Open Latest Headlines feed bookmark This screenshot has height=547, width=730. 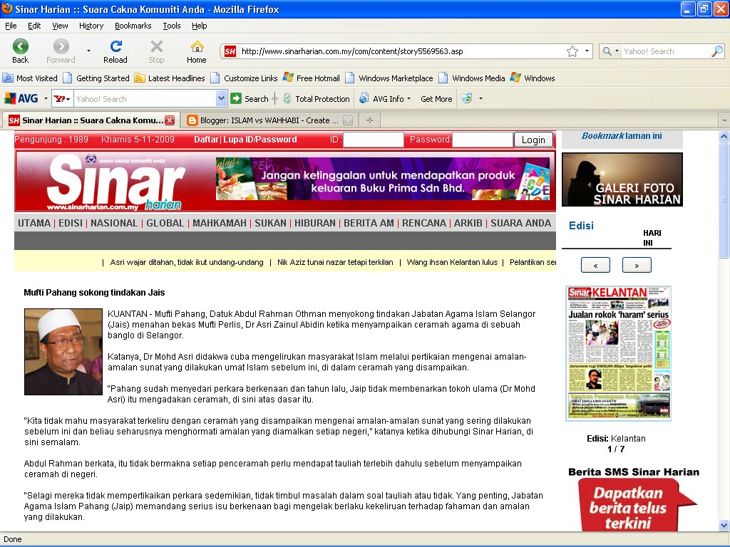click(170, 78)
